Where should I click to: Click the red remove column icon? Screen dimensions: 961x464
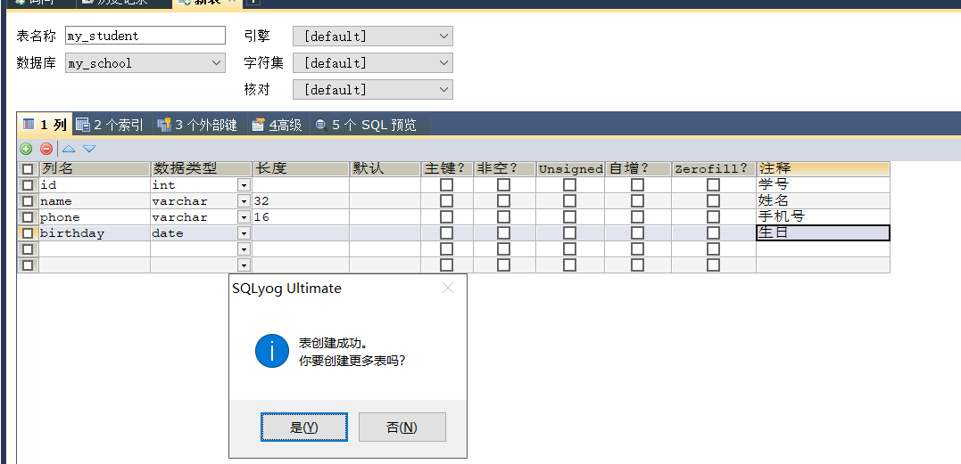coord(46,149)
